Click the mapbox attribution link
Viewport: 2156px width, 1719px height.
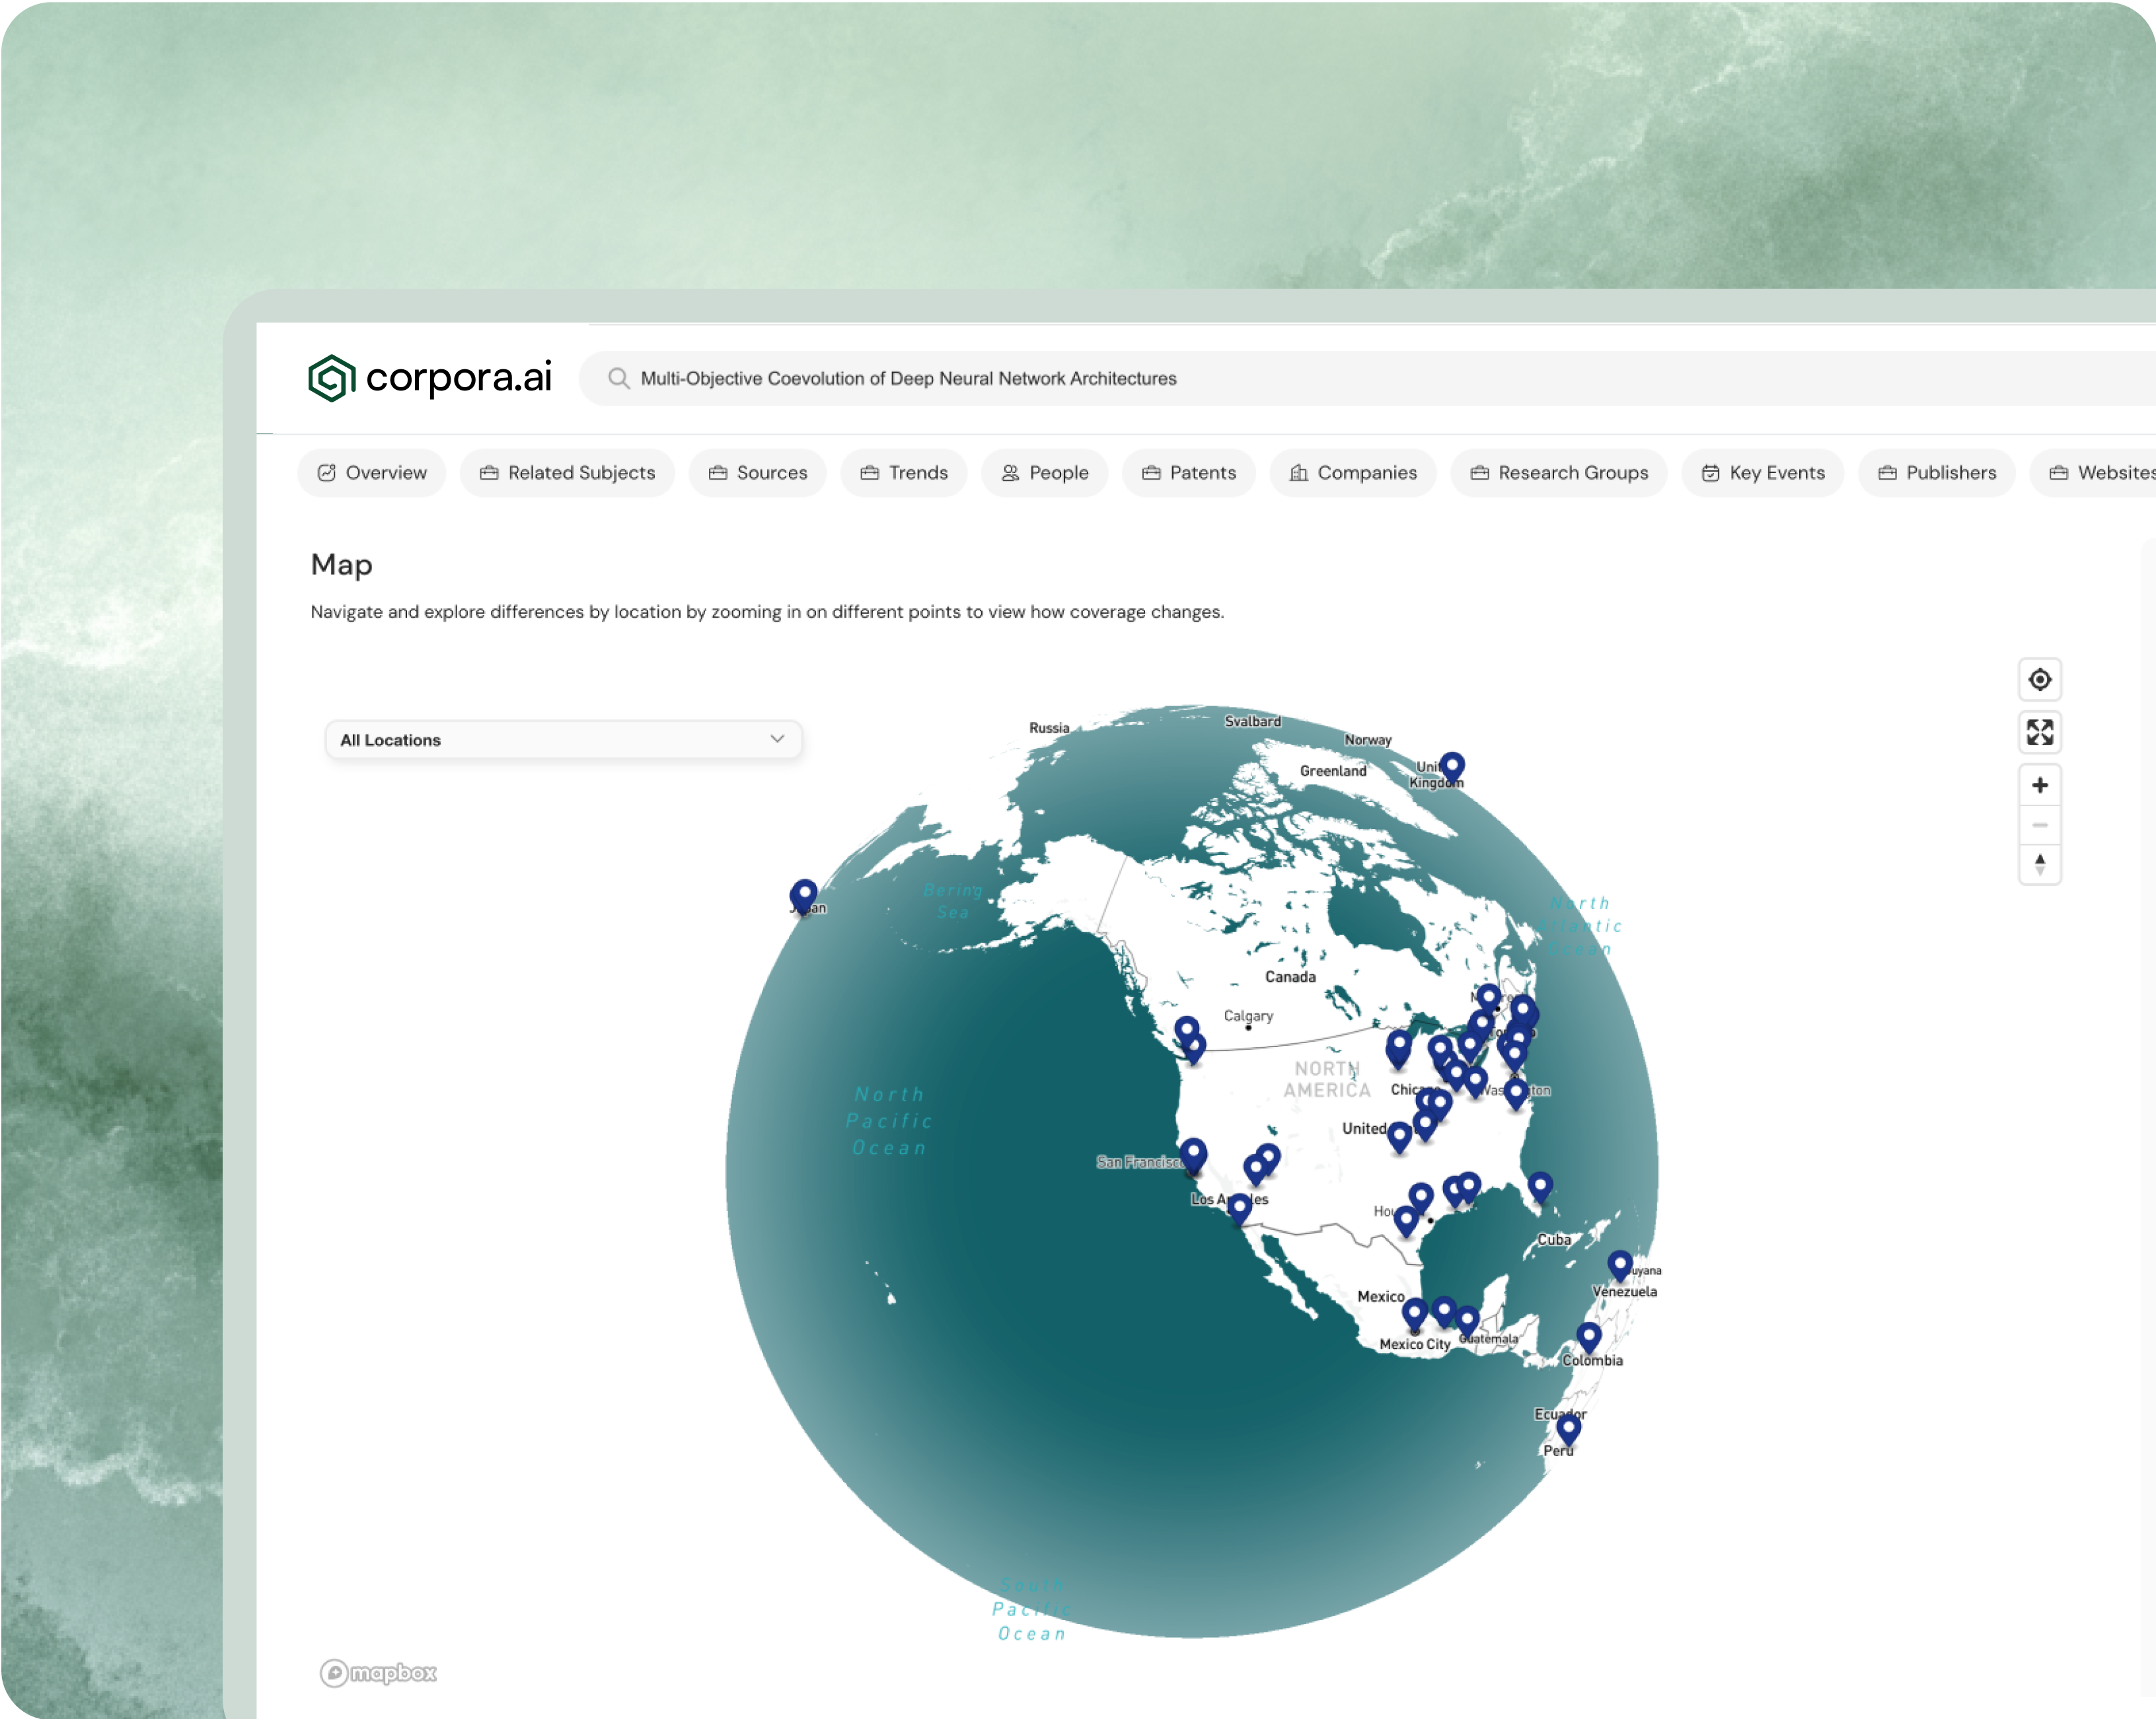point(380,1673)
